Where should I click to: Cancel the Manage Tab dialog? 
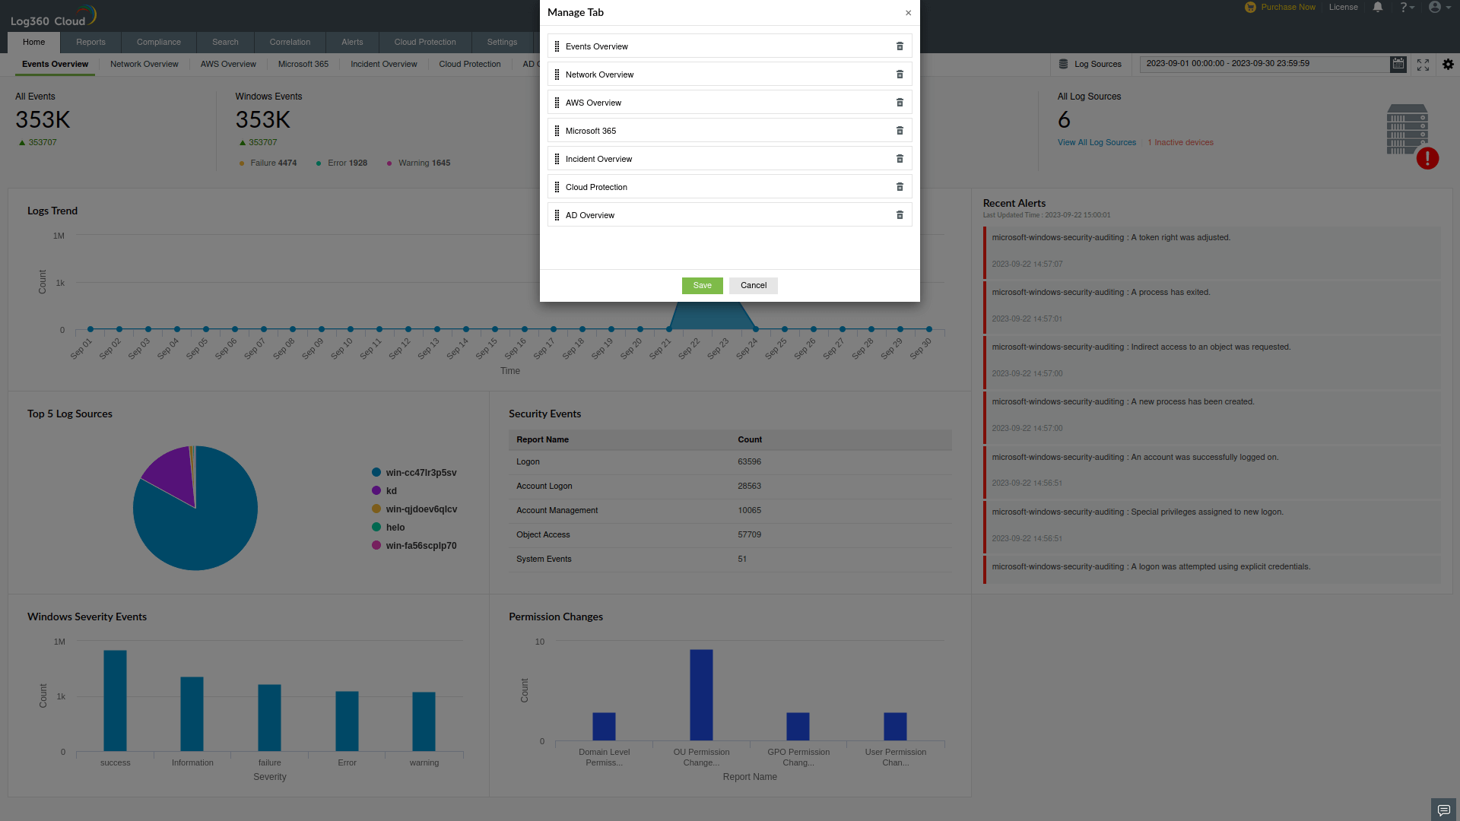tap(753, 286)
